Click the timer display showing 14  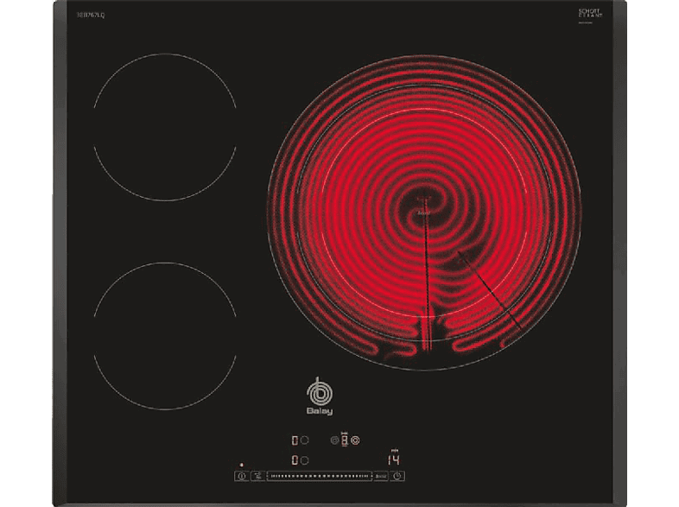[x=393, y=459]
